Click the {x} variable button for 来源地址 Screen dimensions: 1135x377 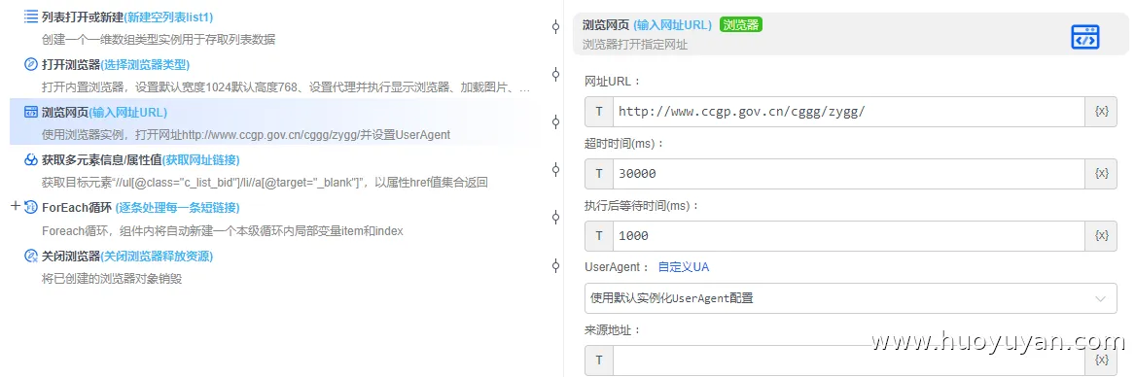pos(1102,360)
